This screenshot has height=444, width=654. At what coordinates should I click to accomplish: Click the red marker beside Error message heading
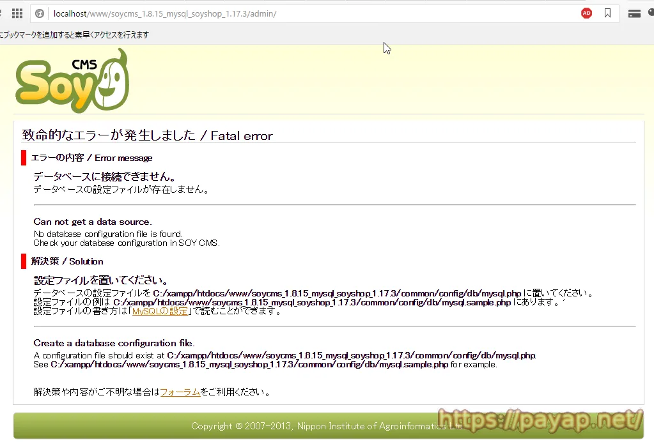(24, 158)
